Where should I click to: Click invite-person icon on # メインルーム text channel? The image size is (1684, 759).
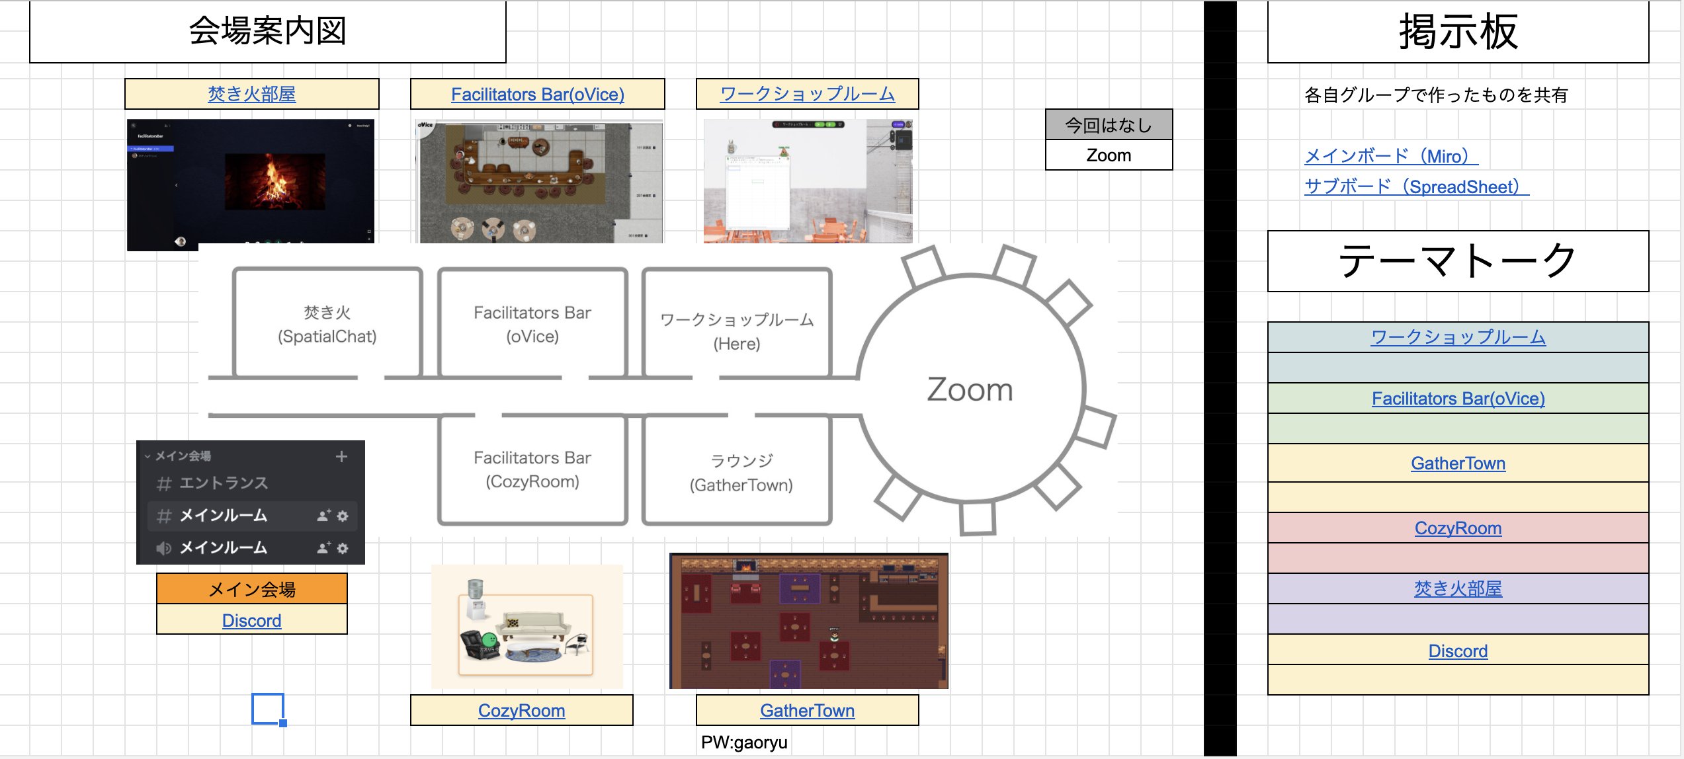tap(323, 516)
